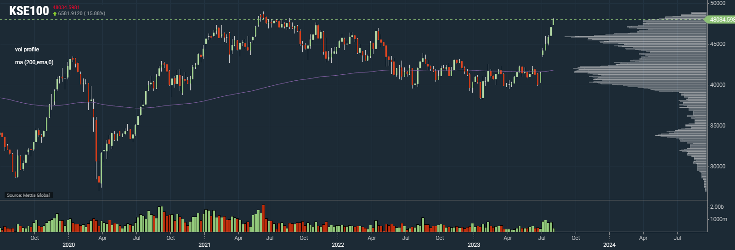Click the 2022 year label on time axis
This screenshot has height=250, width=735.
pos(338,245)
